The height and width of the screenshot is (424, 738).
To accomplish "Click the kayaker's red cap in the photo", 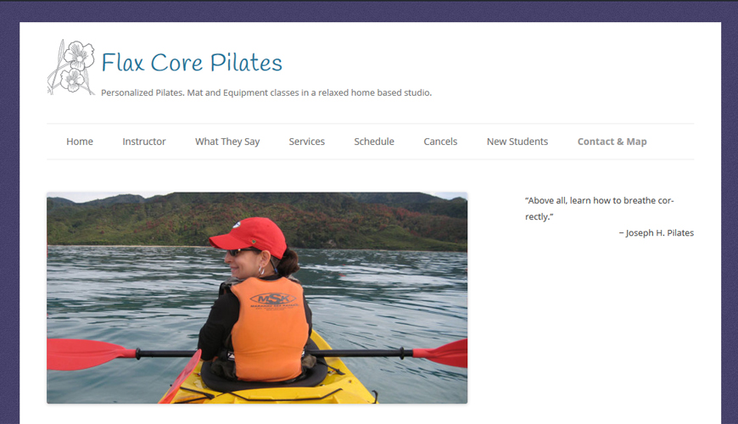I will 249,237.
